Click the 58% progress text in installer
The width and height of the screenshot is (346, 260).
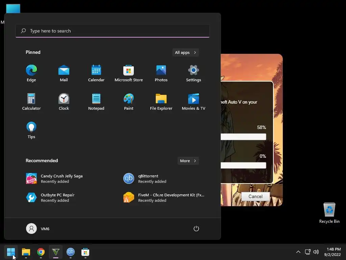coord(262,127)
